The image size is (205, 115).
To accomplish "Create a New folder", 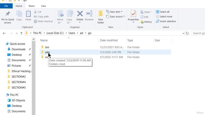I will 101,17.
